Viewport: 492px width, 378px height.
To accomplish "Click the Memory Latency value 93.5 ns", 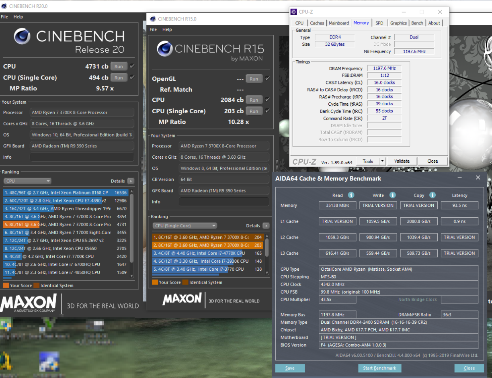I will pyautogui.click(x=459, y=205).
